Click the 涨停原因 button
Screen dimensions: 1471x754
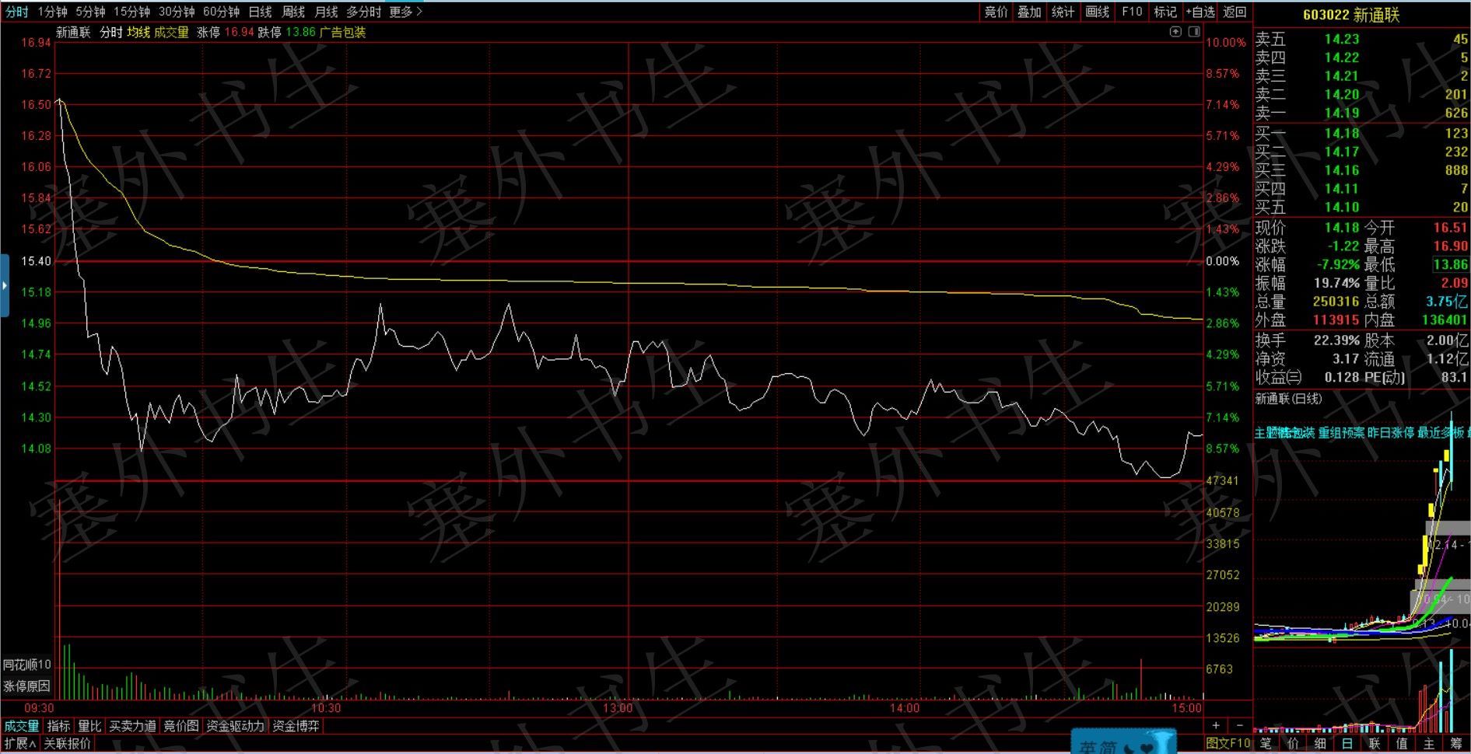tap(27, 686)
